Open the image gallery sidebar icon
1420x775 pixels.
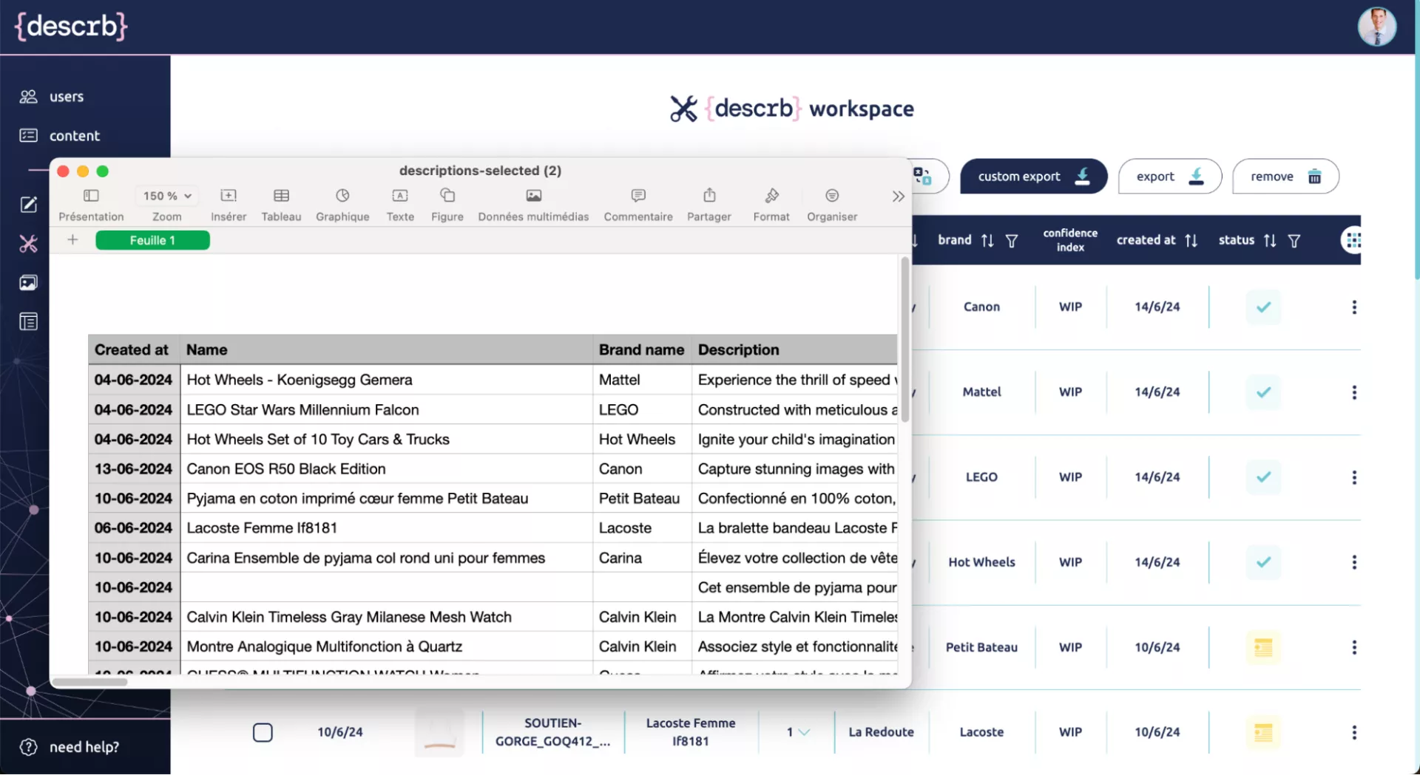(x=28, y=283)
